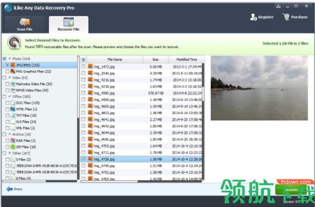
Task: Click the JPG/JPEG file type icon
Action: 13,65
